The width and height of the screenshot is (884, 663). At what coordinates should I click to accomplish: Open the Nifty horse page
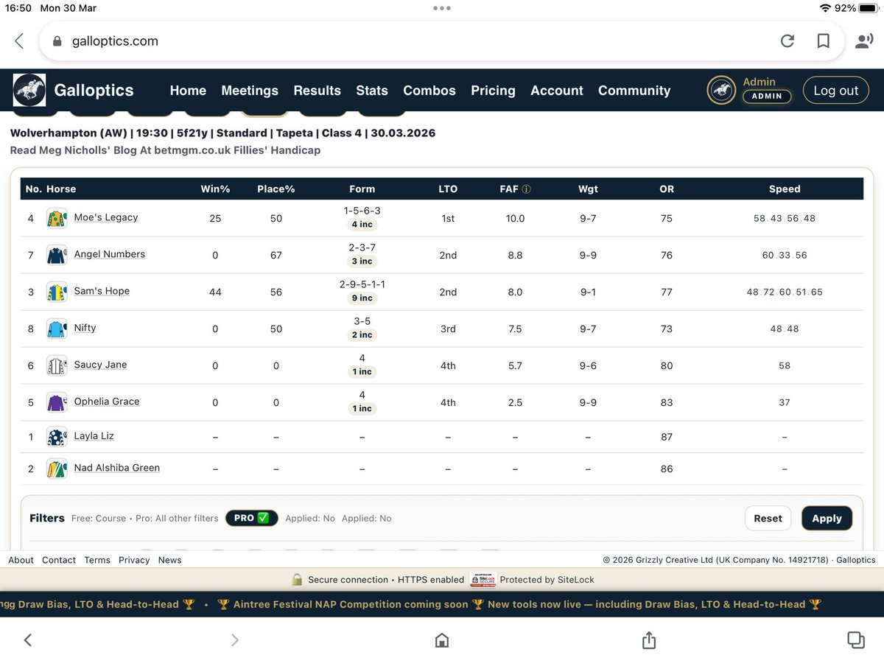pos(85,328)
